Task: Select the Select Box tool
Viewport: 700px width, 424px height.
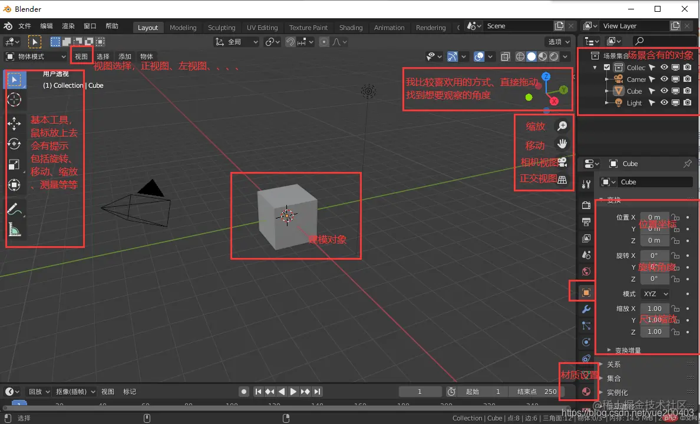Action: [x=14, y=80]
